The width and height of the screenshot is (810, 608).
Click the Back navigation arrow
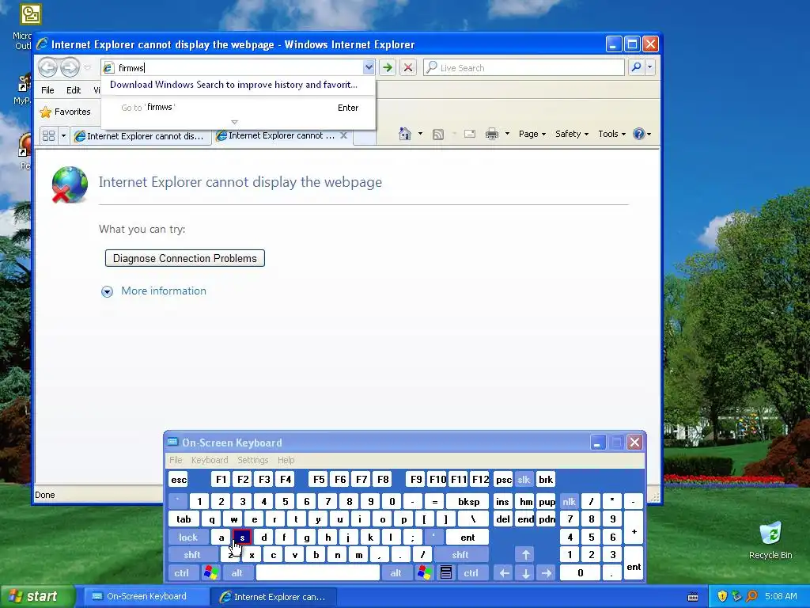click(48, 67)
